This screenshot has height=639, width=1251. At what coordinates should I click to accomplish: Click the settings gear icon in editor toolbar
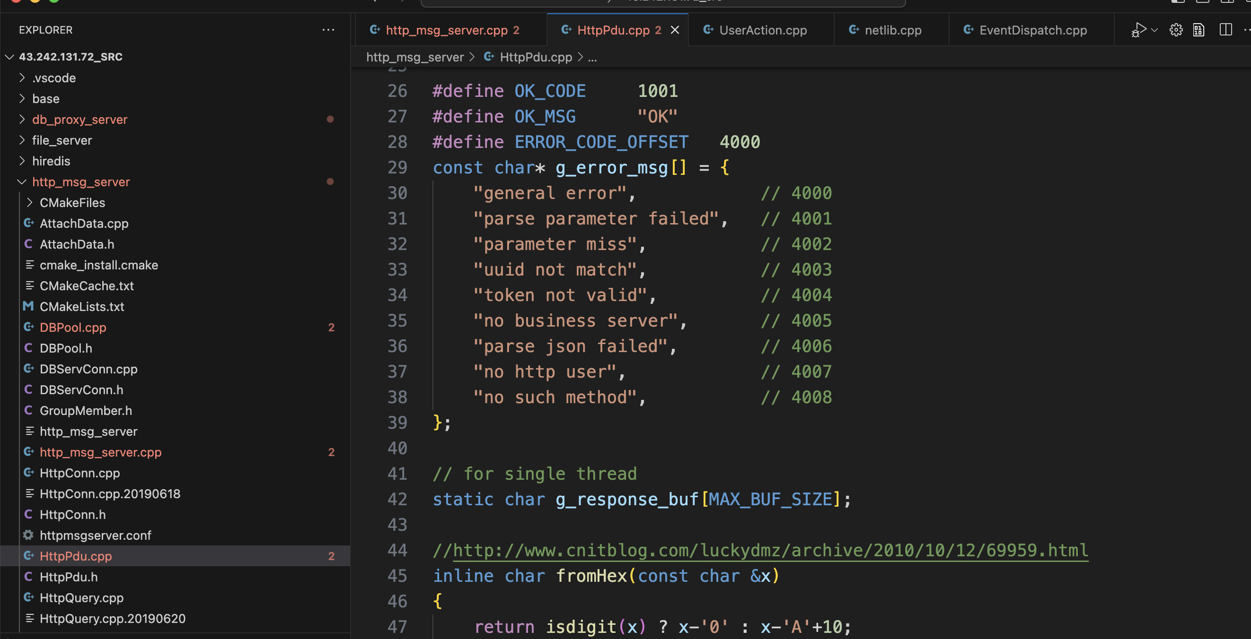tap(1176, 30)
